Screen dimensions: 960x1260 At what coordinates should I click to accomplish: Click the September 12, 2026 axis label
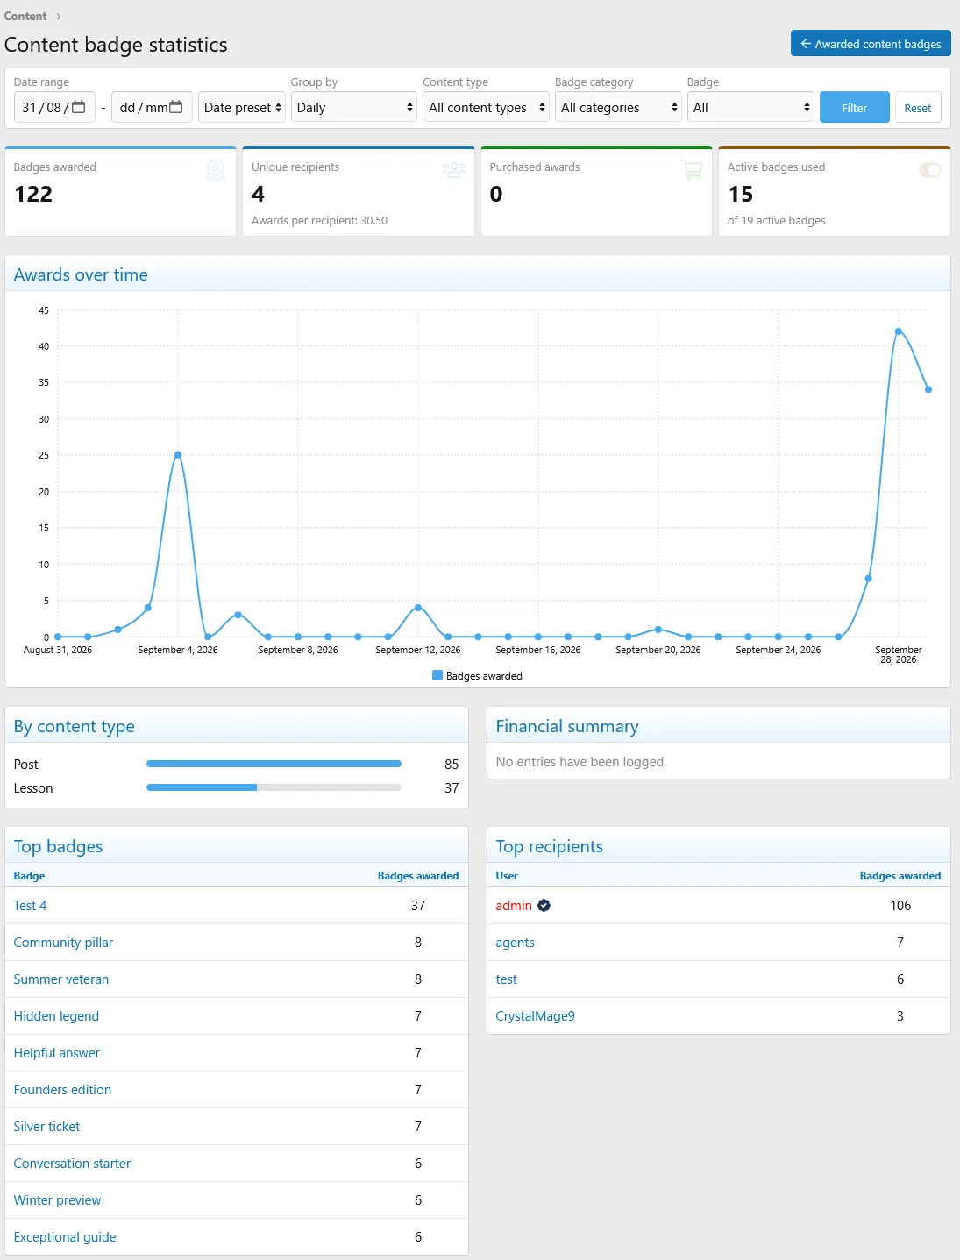click(418, 650)
